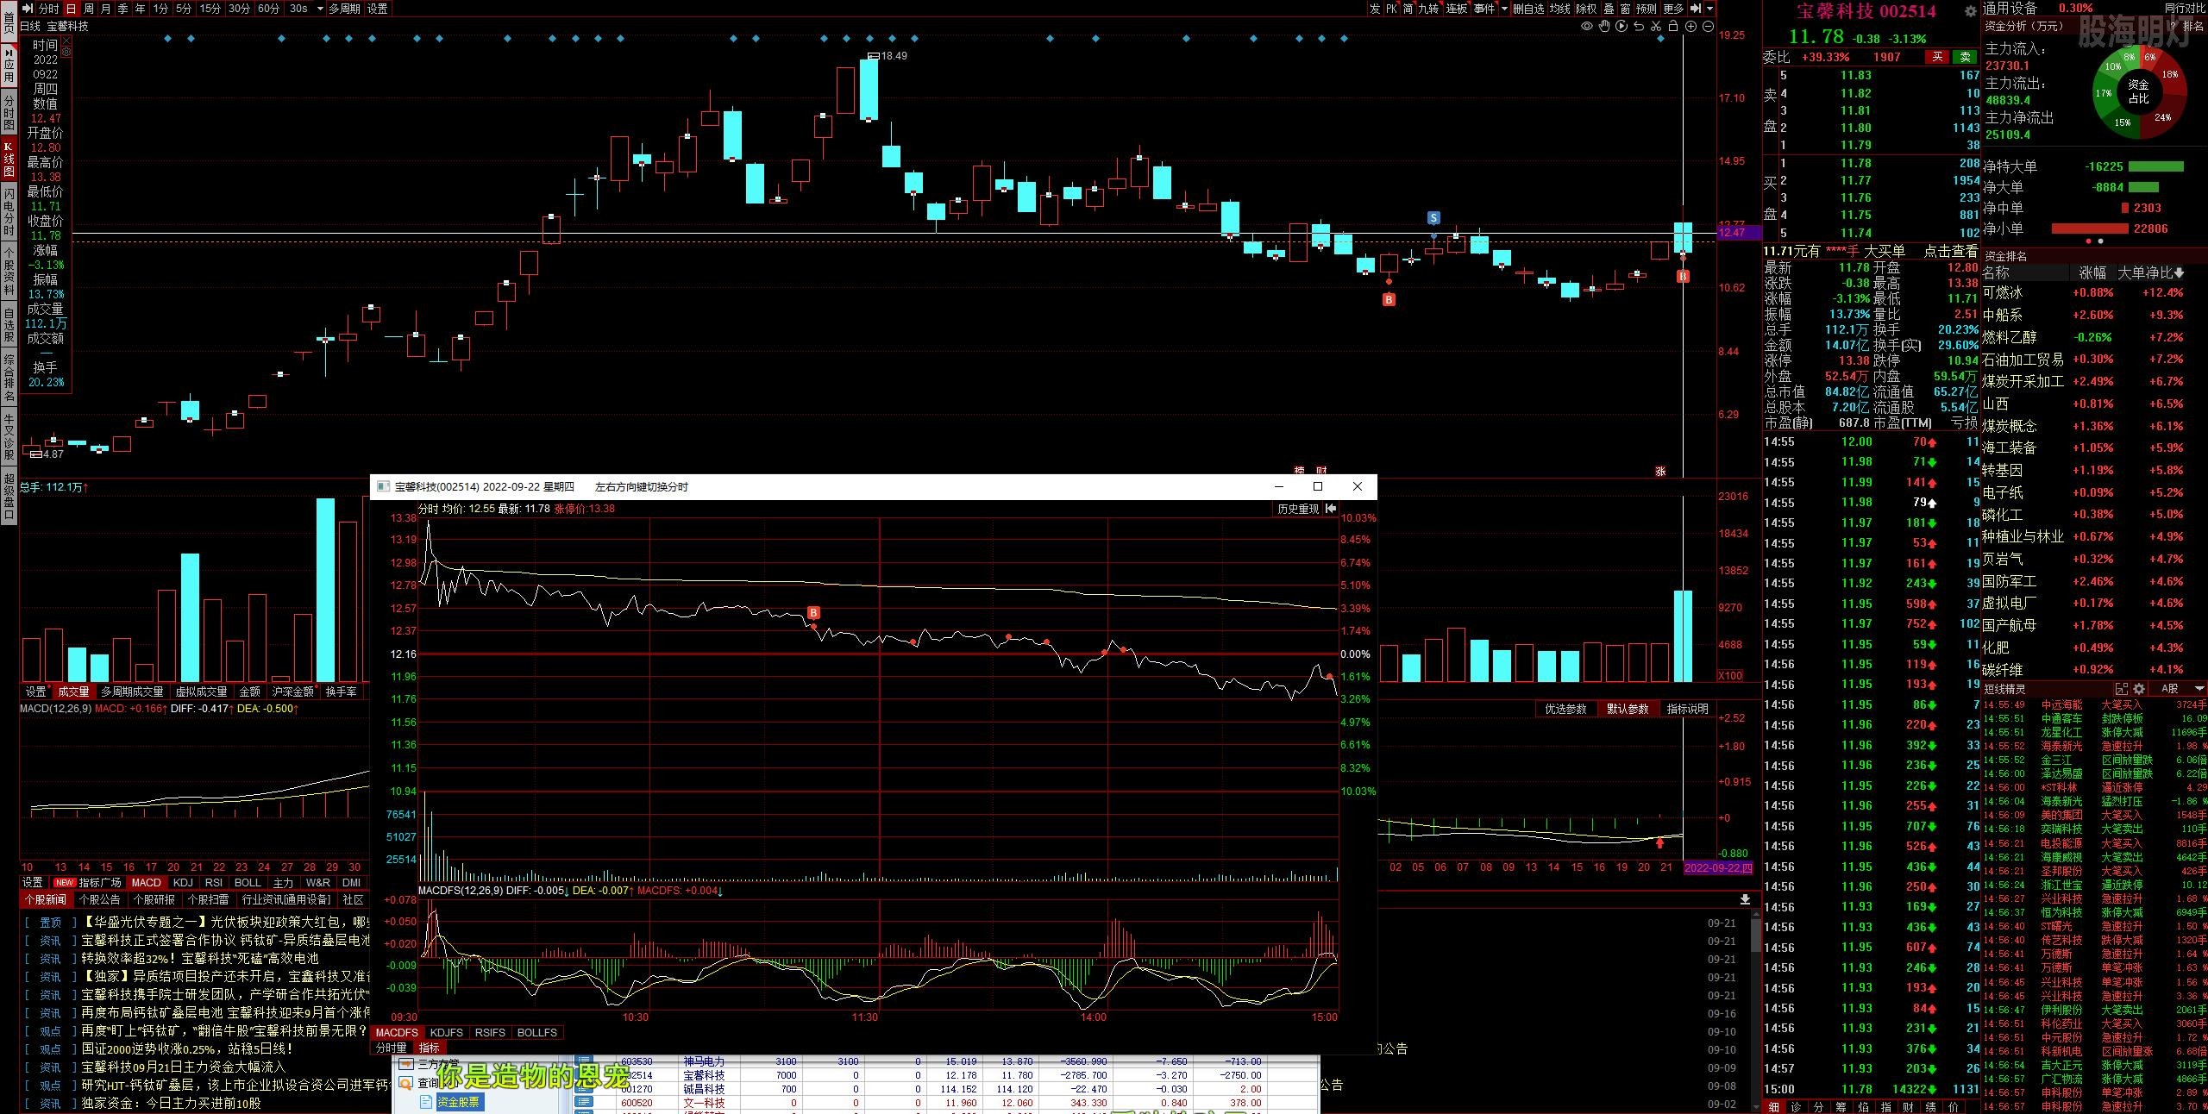Open dropdown arrow after 事件
2208x1114 pixels.
coord(1505,9)
